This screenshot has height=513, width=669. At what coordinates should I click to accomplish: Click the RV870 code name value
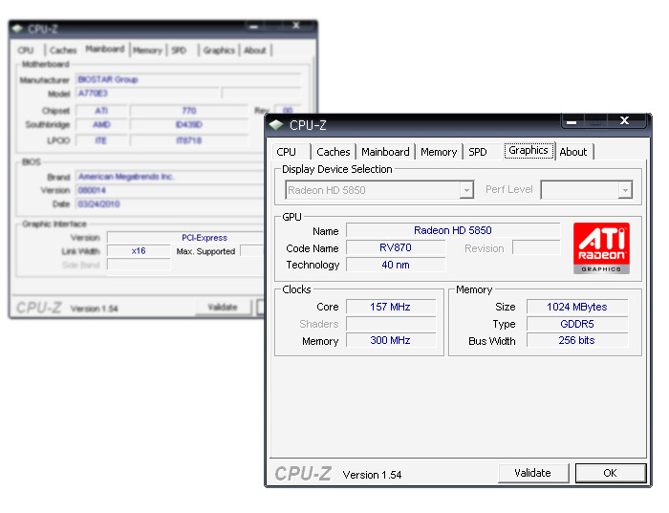[396, 247]
